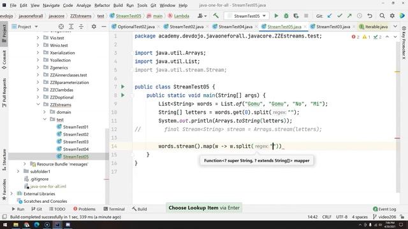Screen dimensions: 408x229
Task: Open IDE settings gear in toolbar
Action: tap(392, 16)
